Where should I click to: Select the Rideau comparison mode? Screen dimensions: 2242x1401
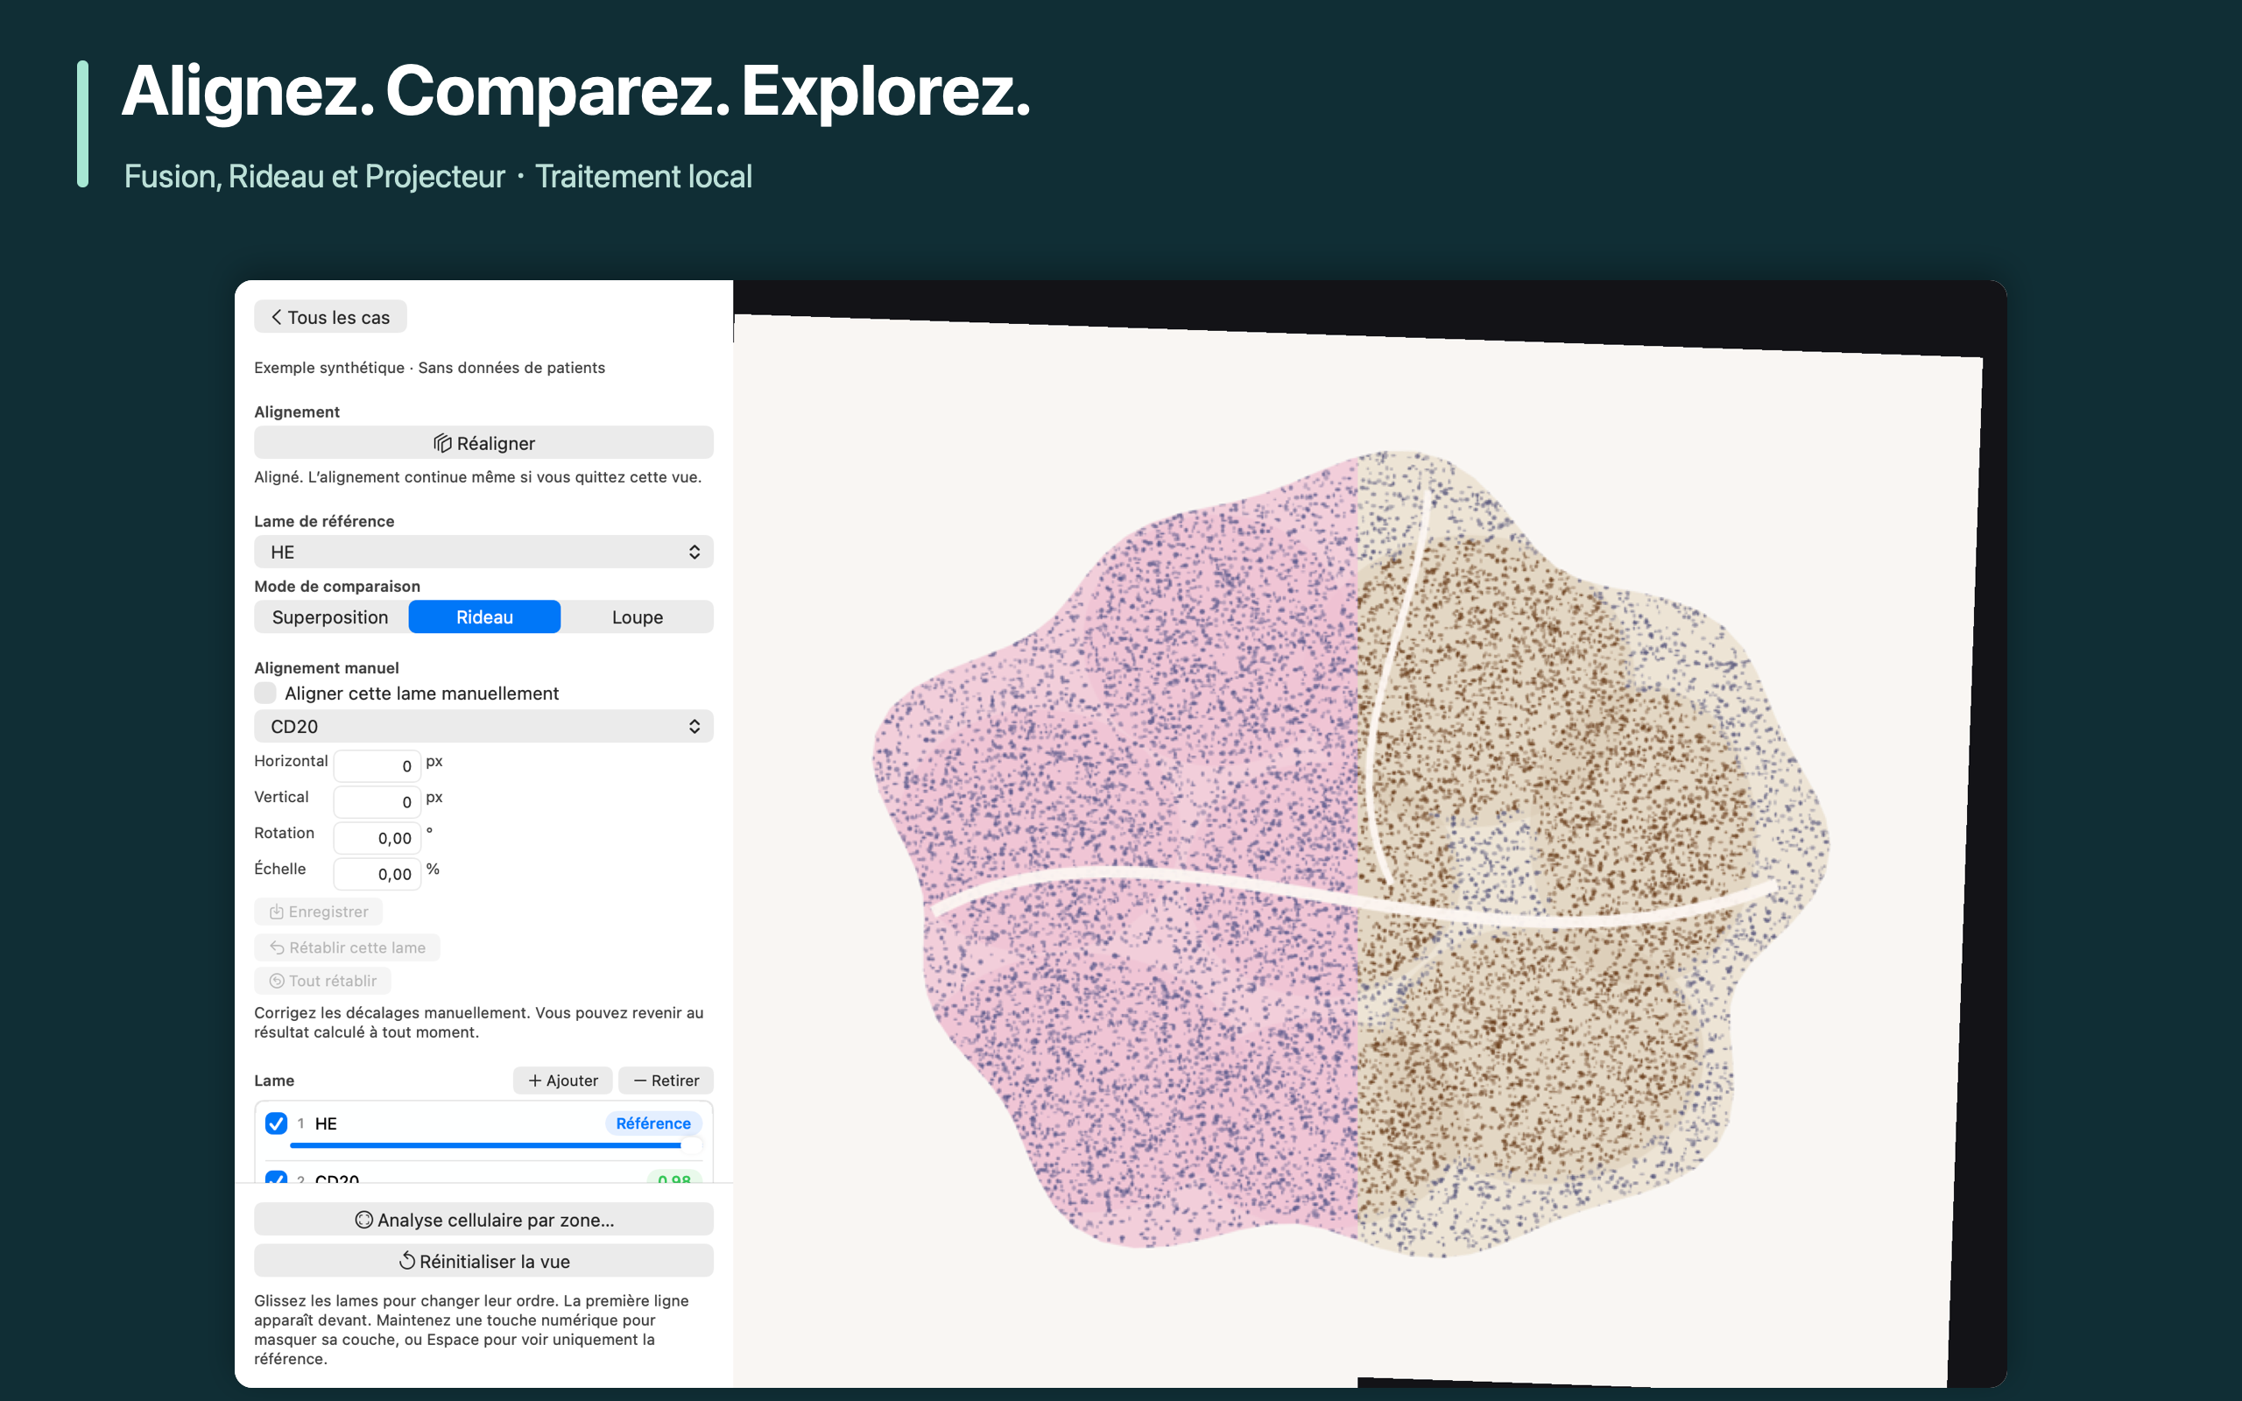(x=484, y=617)
